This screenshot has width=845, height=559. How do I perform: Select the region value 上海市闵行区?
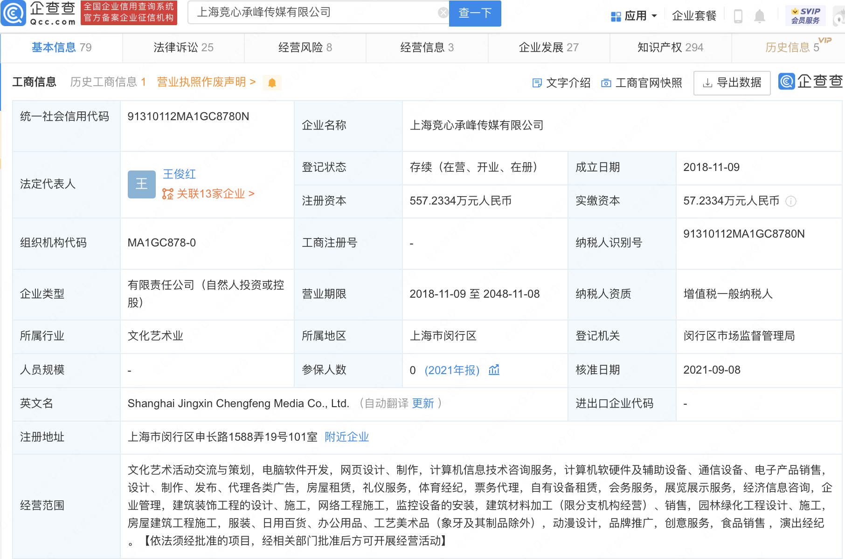443,336
